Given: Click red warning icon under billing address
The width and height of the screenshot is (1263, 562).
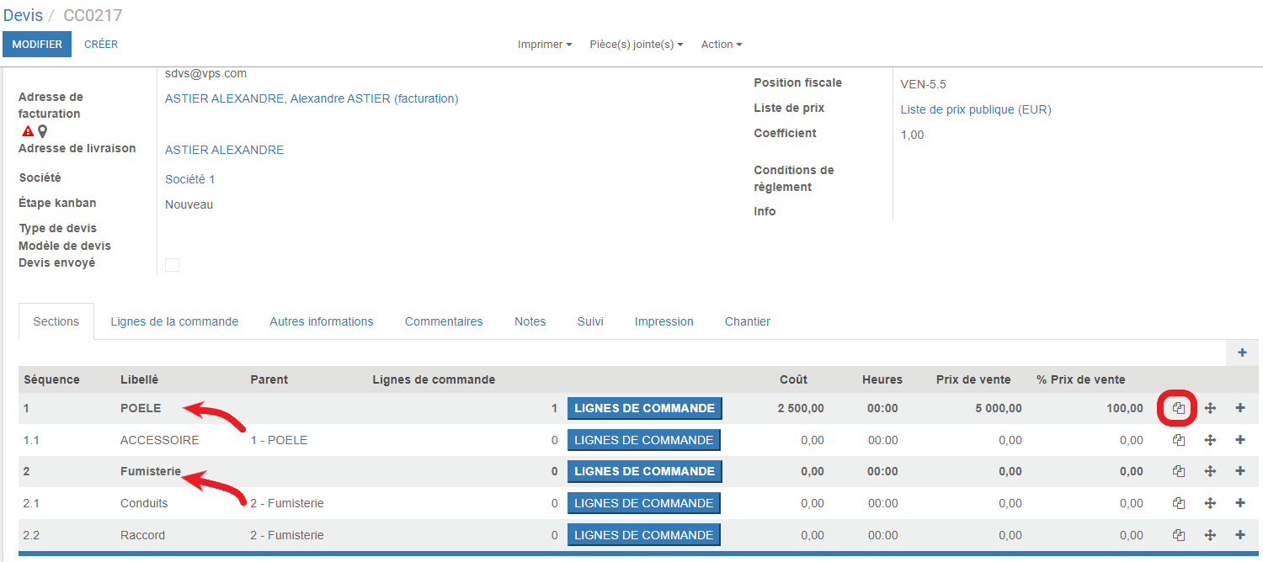Looking at the screenshot, I should (28, 131).
